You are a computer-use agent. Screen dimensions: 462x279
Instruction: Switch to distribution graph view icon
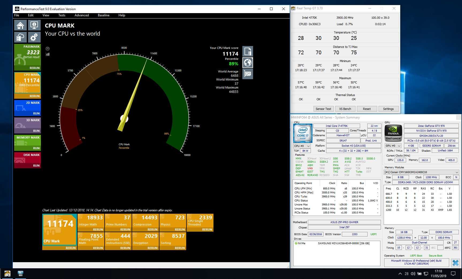coord(48,54)
